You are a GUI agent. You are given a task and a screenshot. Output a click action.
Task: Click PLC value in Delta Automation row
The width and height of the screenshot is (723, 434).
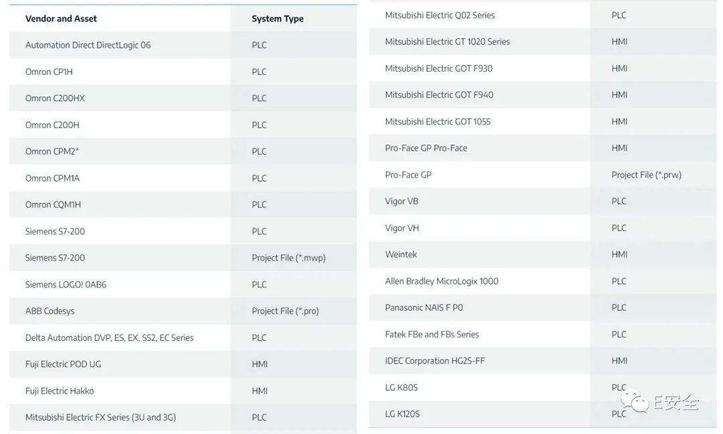pyautogui.click(x=259, y=338)
